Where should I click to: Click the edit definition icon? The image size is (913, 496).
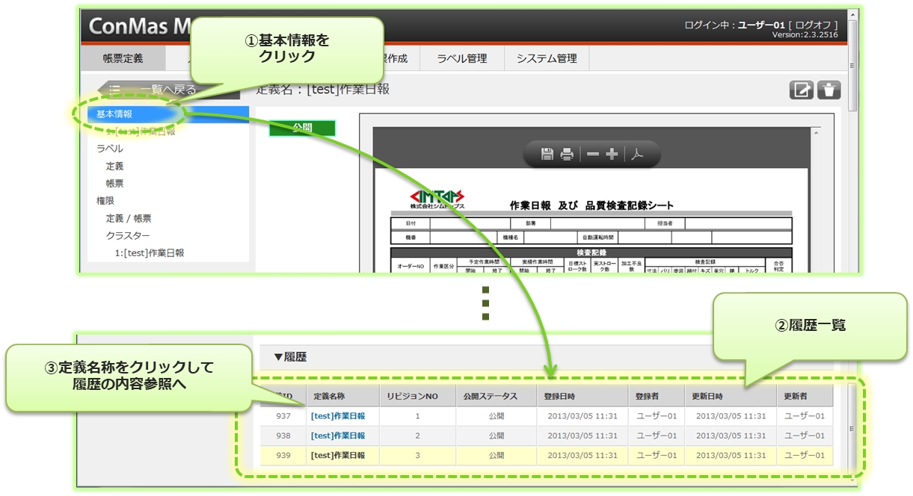click(x=802, y=90)
